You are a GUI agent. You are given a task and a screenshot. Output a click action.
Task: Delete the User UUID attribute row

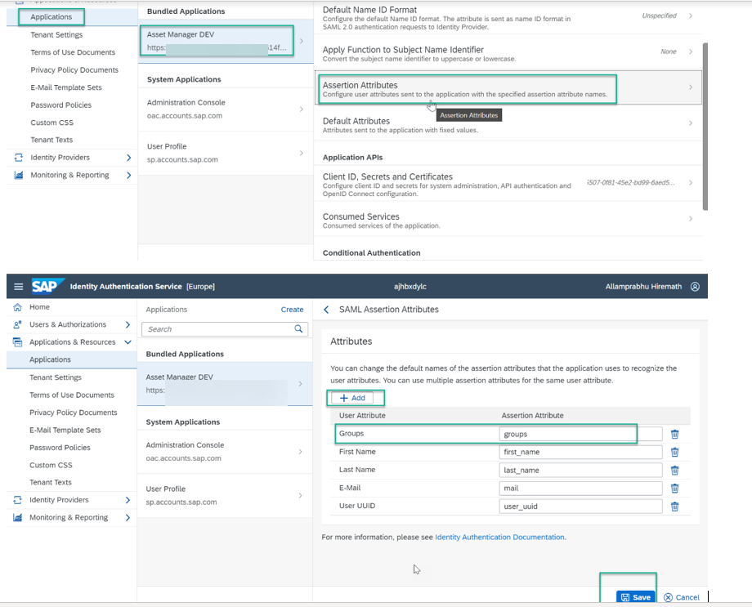pyautogui.click(x=675, y=507)
